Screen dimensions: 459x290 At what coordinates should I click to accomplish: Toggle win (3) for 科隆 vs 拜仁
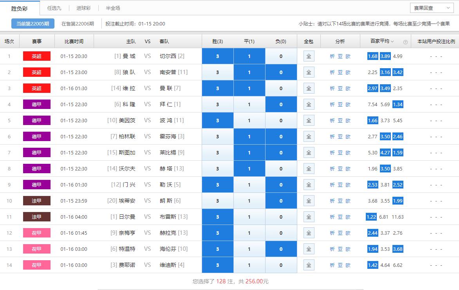coord(217,104)
